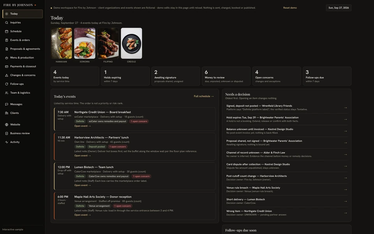
Task: Click the Follow-ups due stat card
Action: coord(327,76)
